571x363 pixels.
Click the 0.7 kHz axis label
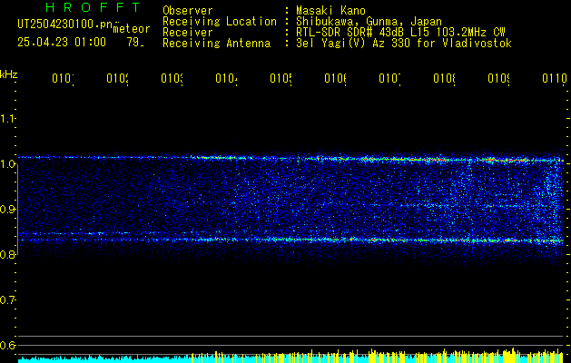[7, 300]
